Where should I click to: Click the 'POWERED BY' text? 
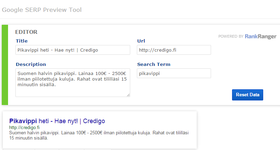pos(231,37)
